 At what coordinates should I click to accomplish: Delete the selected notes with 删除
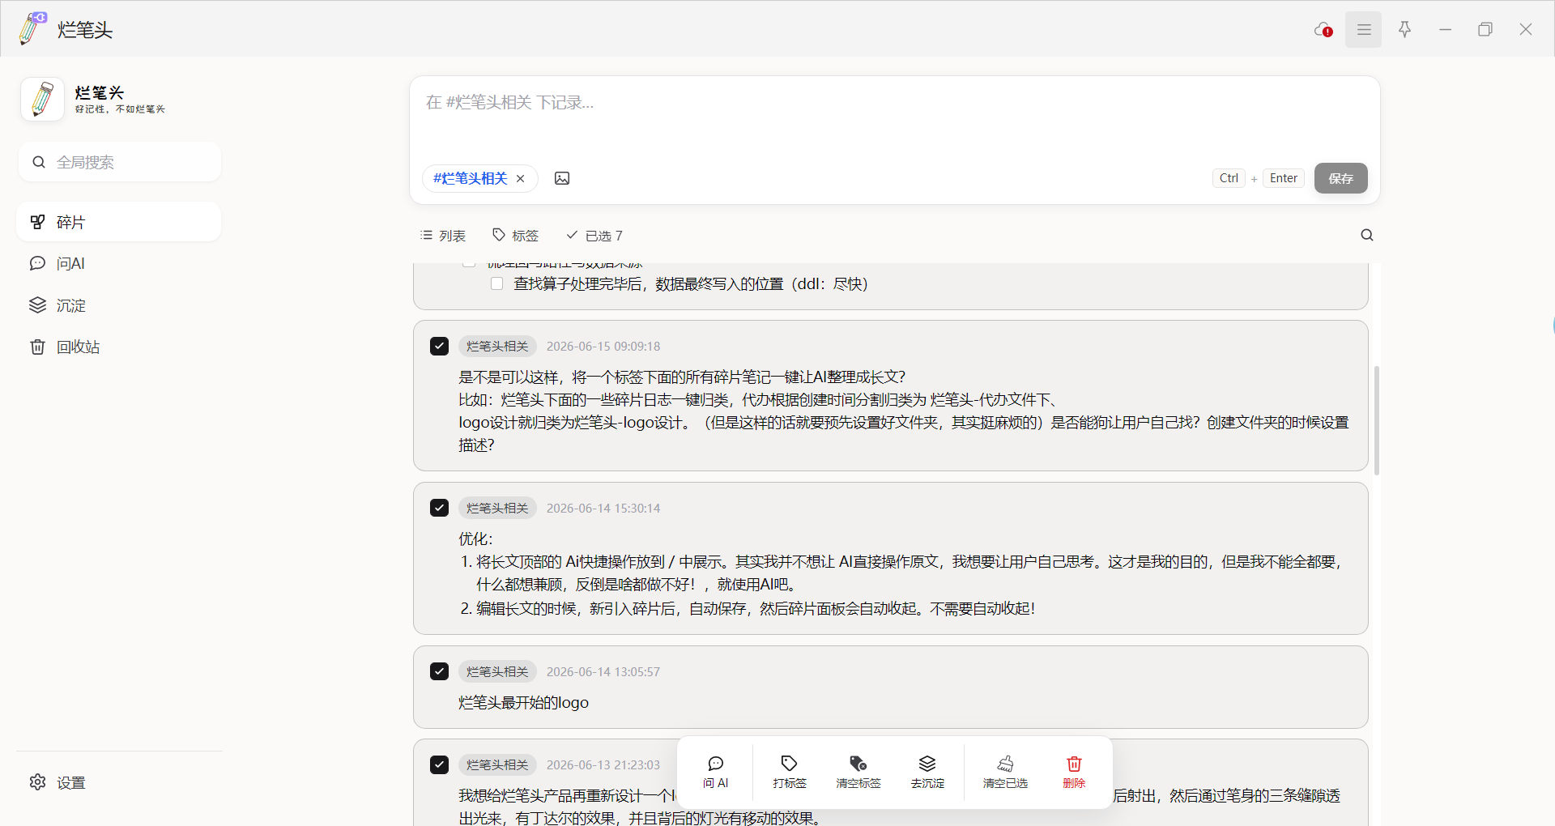(1074, 773)
